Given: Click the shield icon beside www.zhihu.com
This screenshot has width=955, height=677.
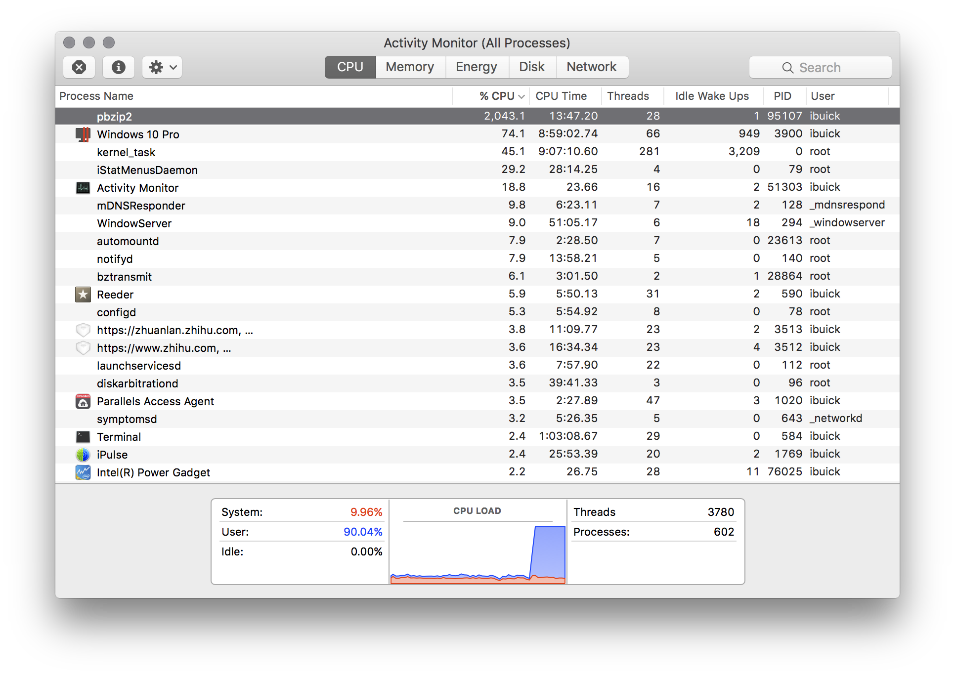Looking at the screenshot, I should pos(83,348).
